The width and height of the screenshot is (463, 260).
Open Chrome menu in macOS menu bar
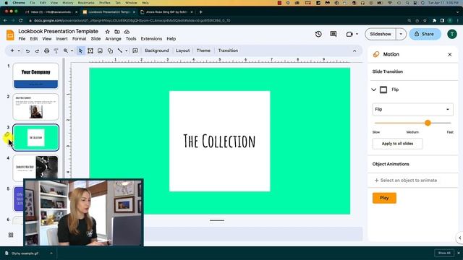coord(19,3)
